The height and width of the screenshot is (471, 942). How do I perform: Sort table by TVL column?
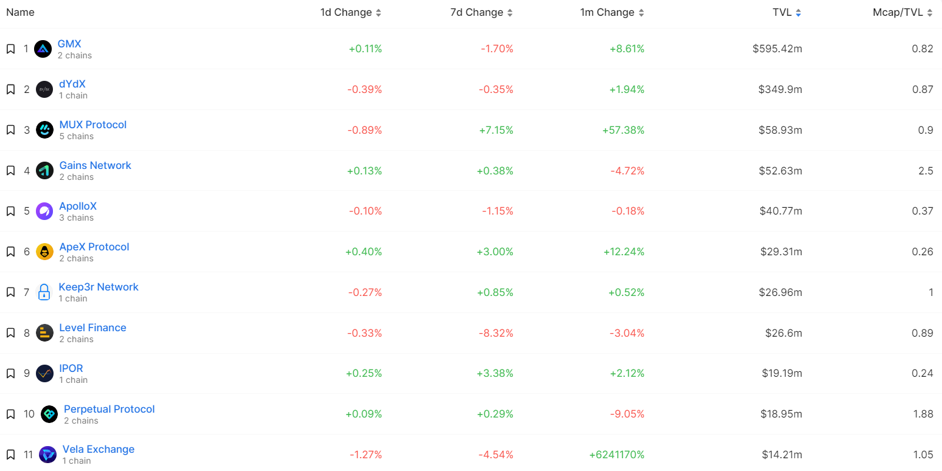(787, 12)
